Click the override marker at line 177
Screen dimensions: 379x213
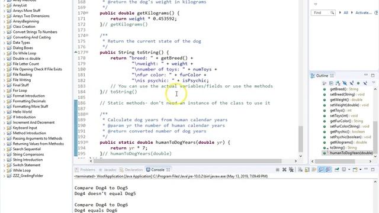click(76, 52)
